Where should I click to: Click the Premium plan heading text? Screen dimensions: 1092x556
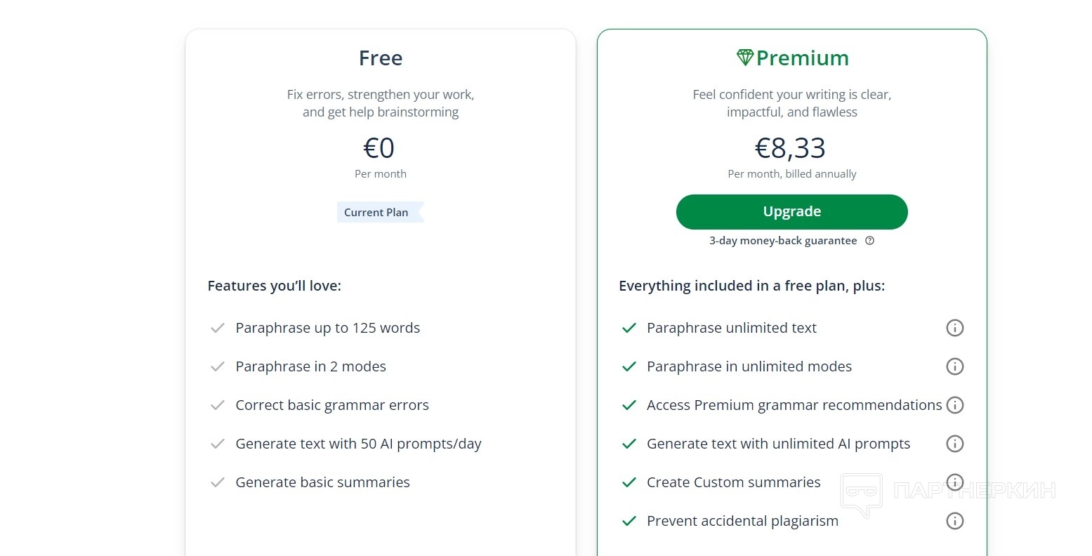coord(802,58)
